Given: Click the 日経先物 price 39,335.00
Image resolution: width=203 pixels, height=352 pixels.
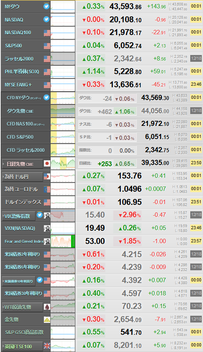Looking at the screenshot, I should [x=155, y=163].
